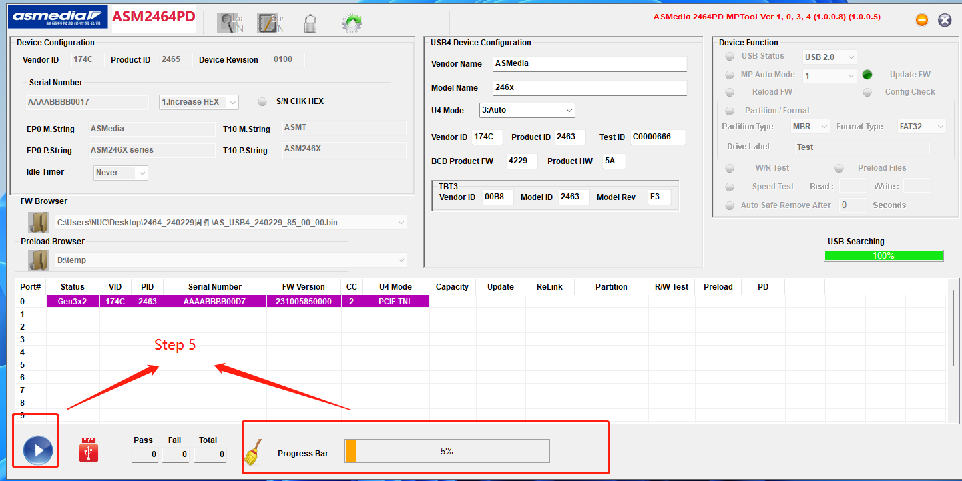Click the USB4 Product ID field 2463
The height and width of the screenshot is (481, 962).
569,137
